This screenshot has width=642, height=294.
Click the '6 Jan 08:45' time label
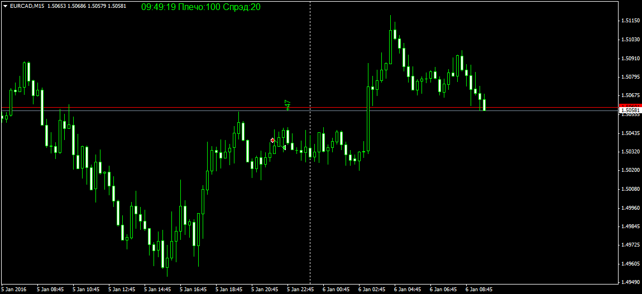tap(480, 289)
